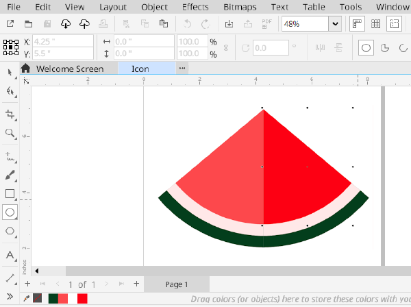Select the Text tool
This screenshot has width=411, height=307.
(10, 255)
